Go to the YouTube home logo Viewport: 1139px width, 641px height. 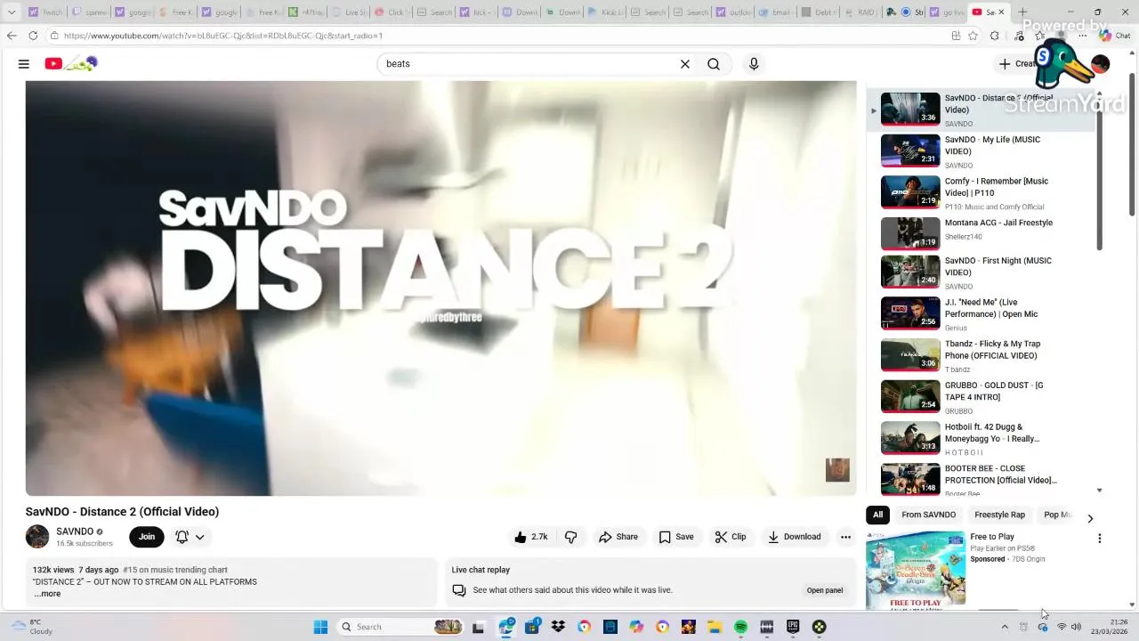click(71, 63)
